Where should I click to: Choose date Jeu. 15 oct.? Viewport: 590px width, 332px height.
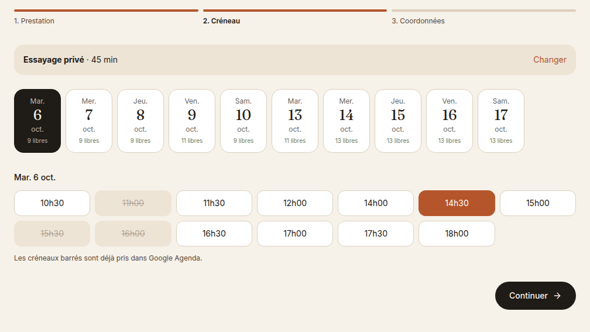(x=398, y=121)
